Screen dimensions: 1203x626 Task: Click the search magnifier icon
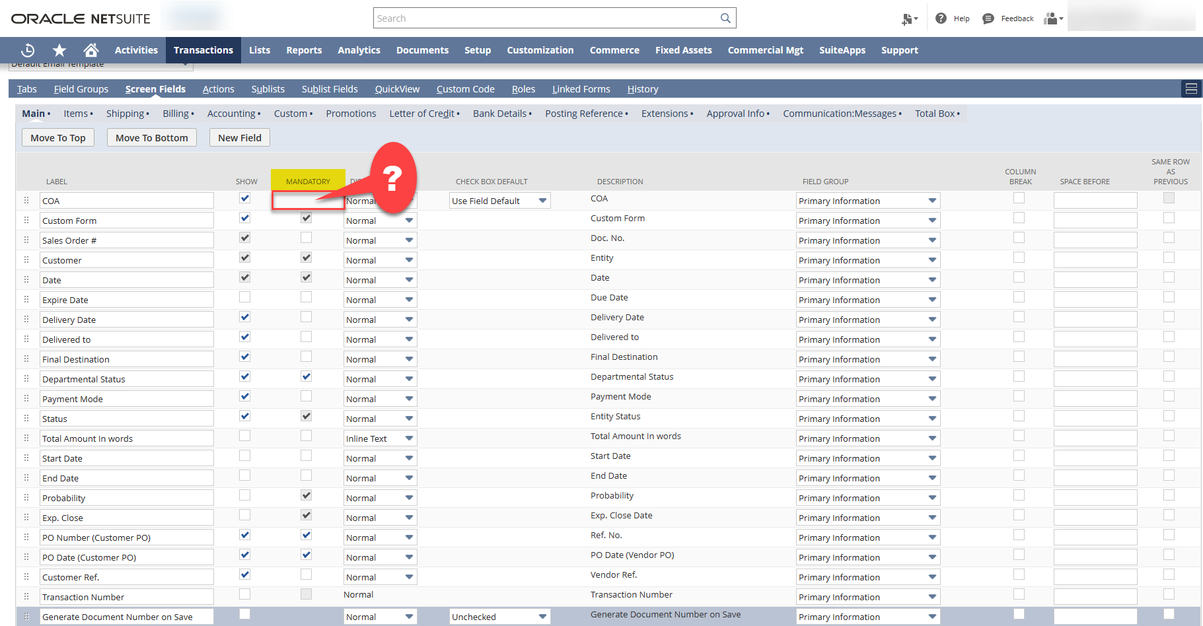point(725,18)
